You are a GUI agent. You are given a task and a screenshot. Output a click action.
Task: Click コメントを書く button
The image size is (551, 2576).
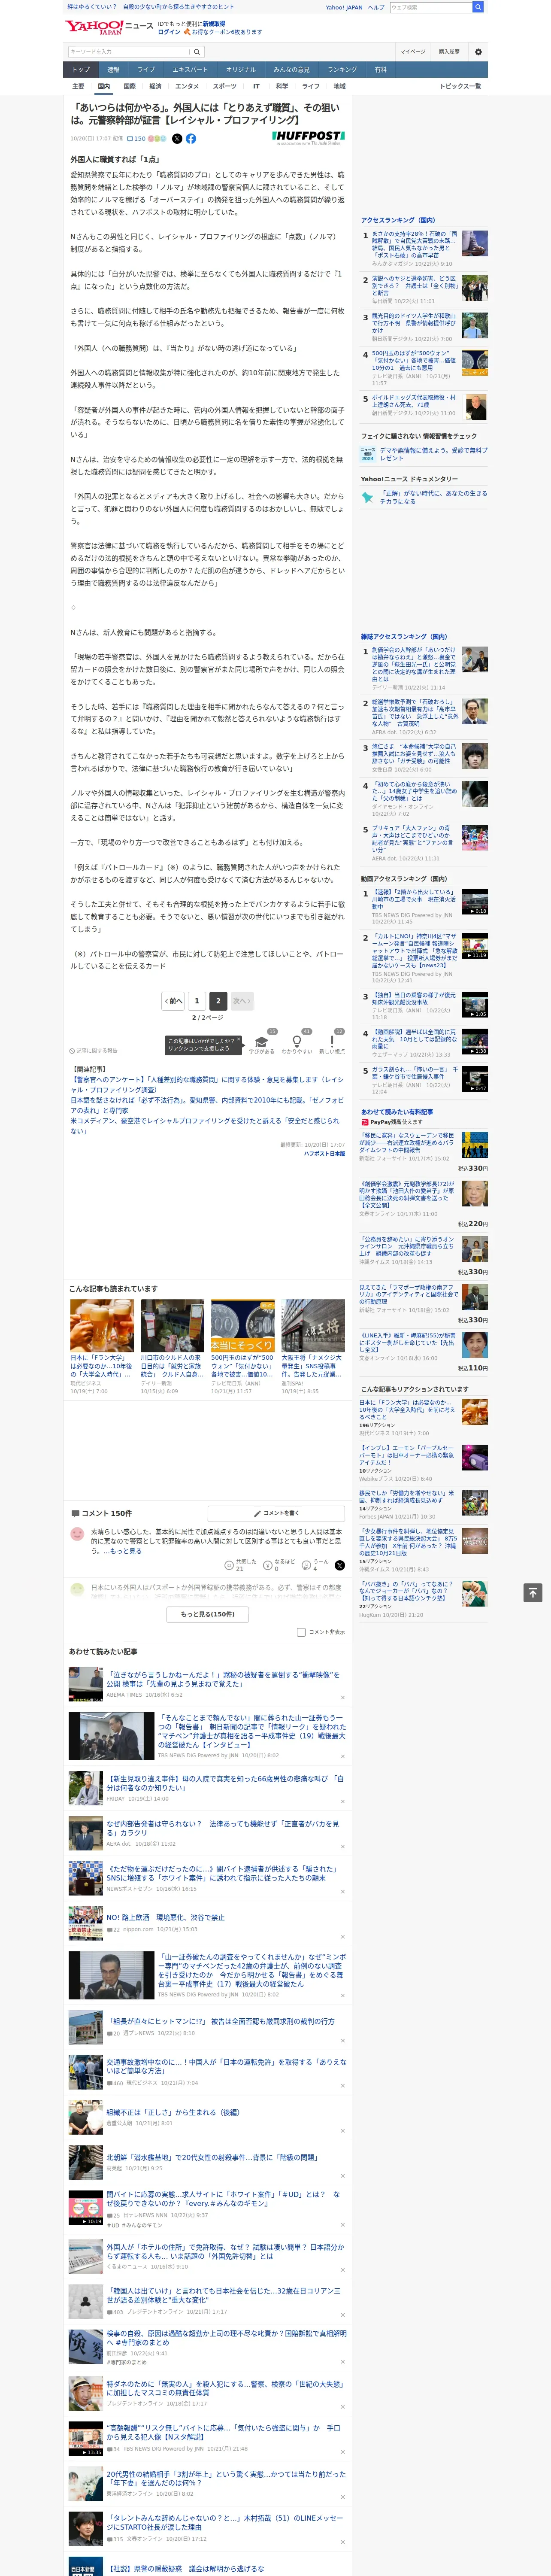276,1513
